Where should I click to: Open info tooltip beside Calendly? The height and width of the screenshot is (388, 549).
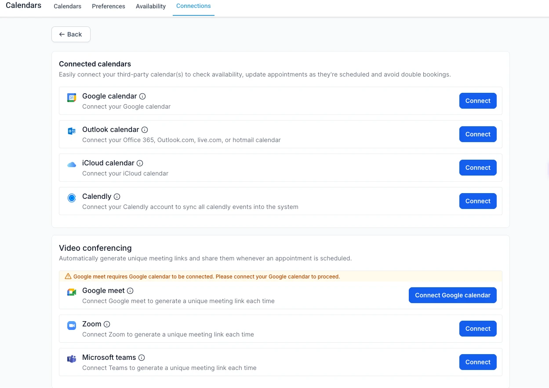[x=117, y=197]
